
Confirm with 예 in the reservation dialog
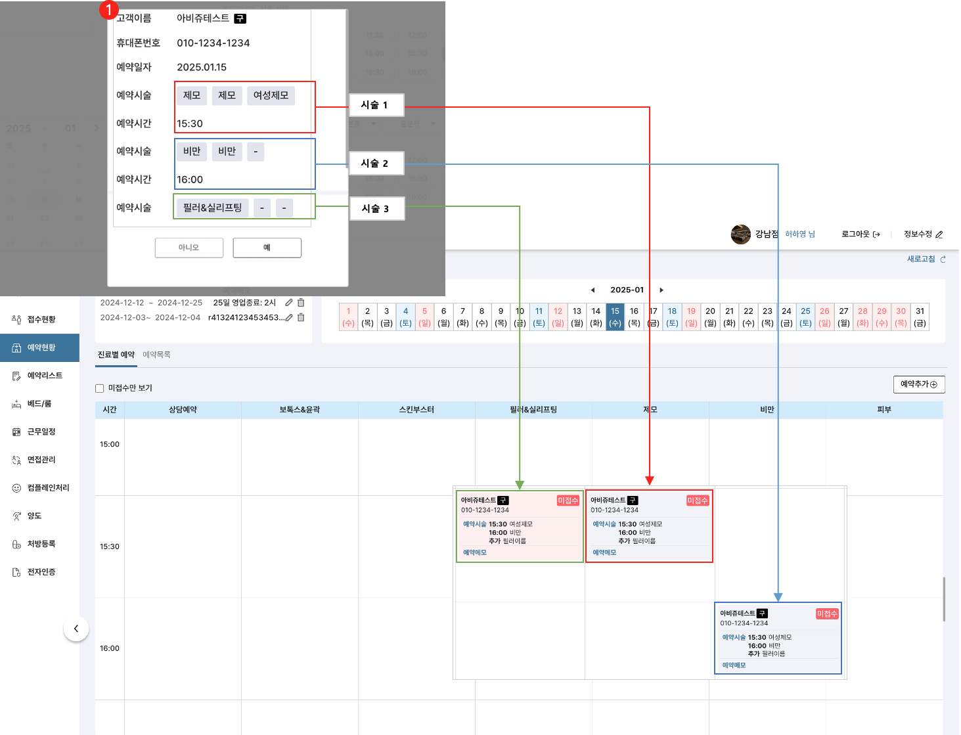click(267, 248)
